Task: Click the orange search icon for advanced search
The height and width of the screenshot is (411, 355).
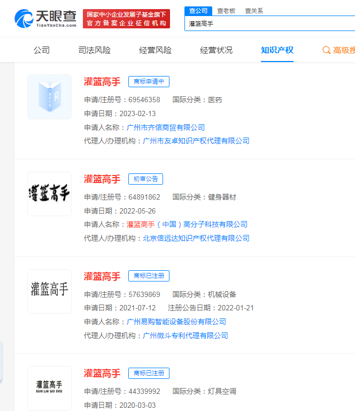Action: point(326,50)
